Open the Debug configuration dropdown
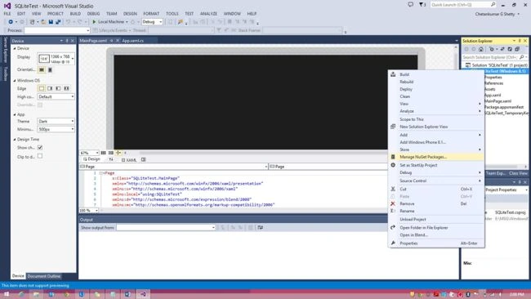Viewport: 531px width, 299px height. click(x=152, y=22)
